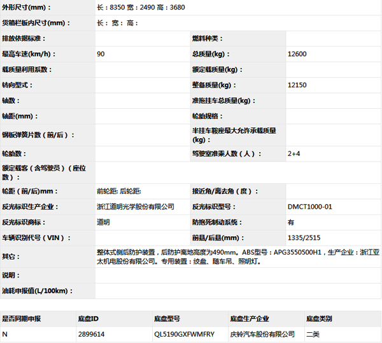
Task: Select the curb weight value 12150
Action: 297,85
